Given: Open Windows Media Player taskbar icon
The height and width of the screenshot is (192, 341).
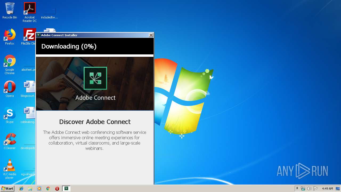Looking at the screenshot, I should point(39,189).
